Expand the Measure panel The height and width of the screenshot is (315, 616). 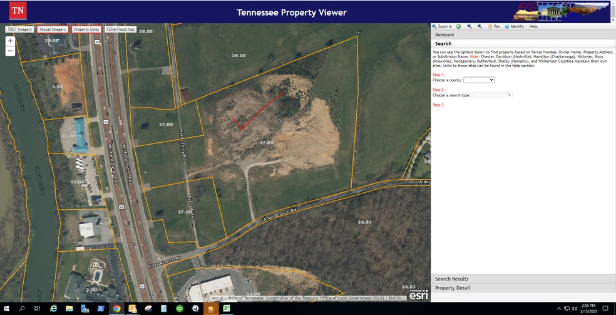[523, 35]
